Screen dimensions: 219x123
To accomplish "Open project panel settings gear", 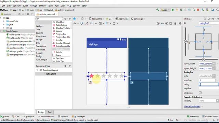I will 28,14.
